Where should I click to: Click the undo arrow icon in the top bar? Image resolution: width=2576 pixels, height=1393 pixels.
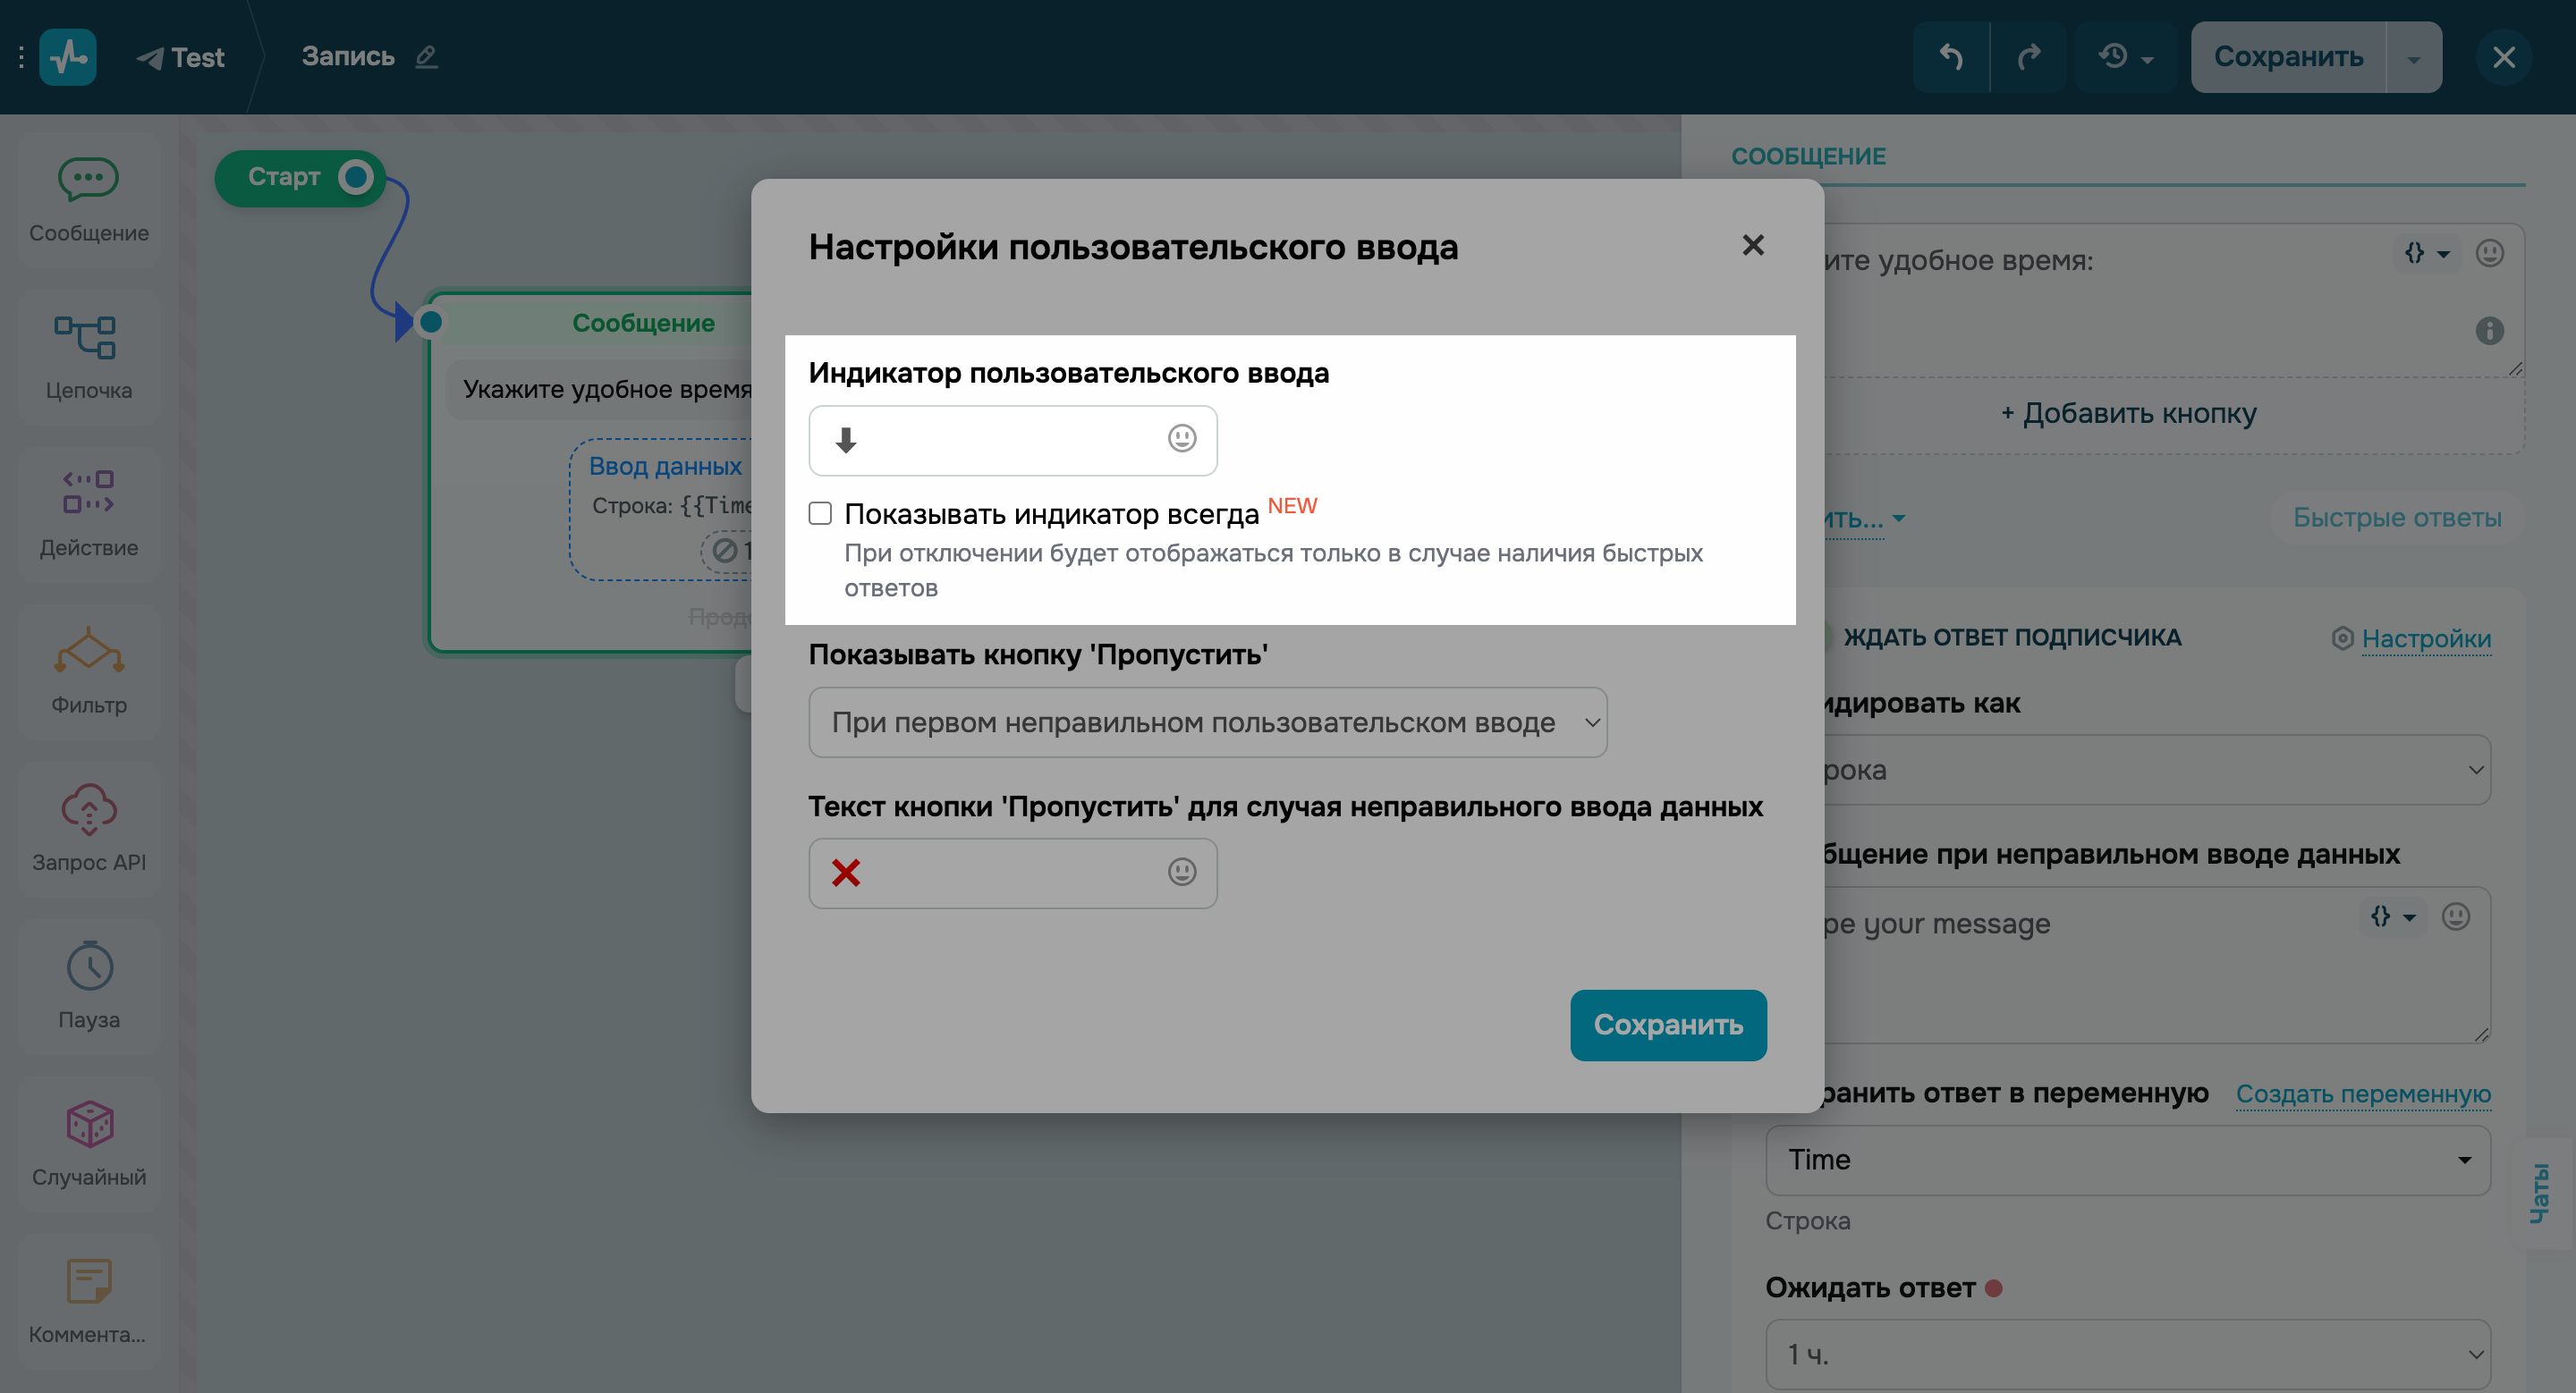[x=1950, y=57]
